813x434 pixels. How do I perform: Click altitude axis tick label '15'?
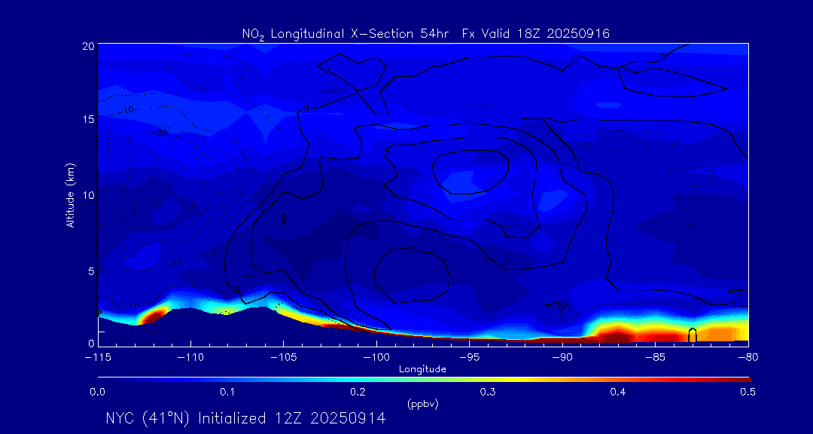88,119
